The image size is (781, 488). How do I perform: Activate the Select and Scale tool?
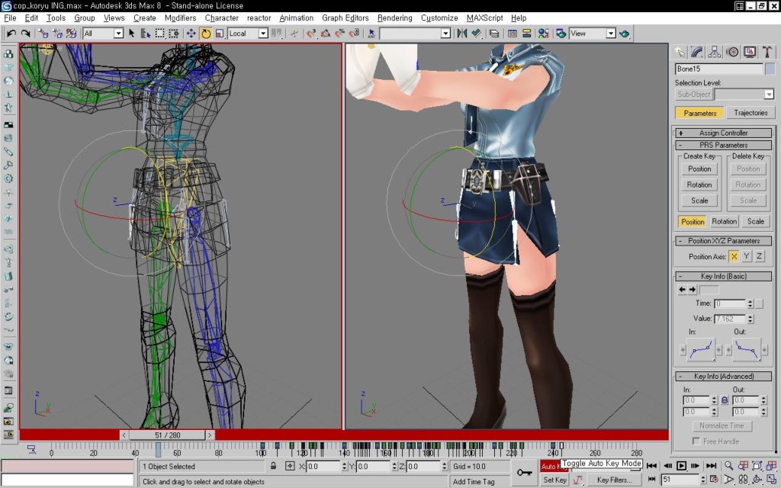[x=219, y=34]
